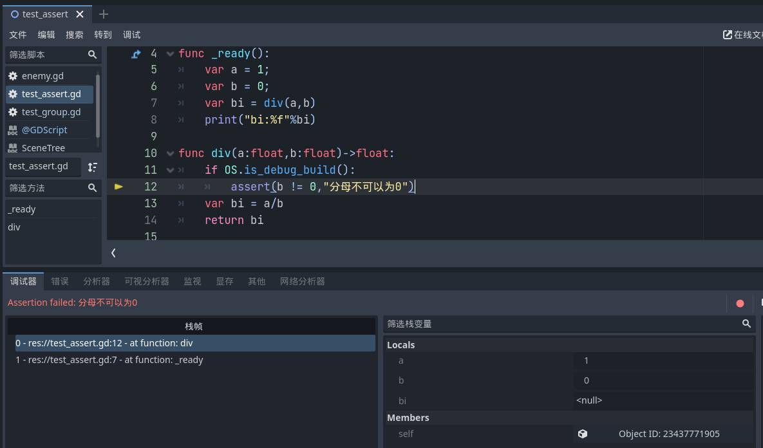Click the Assertion failed error message

pyautogui.click(x=73, y=303)
